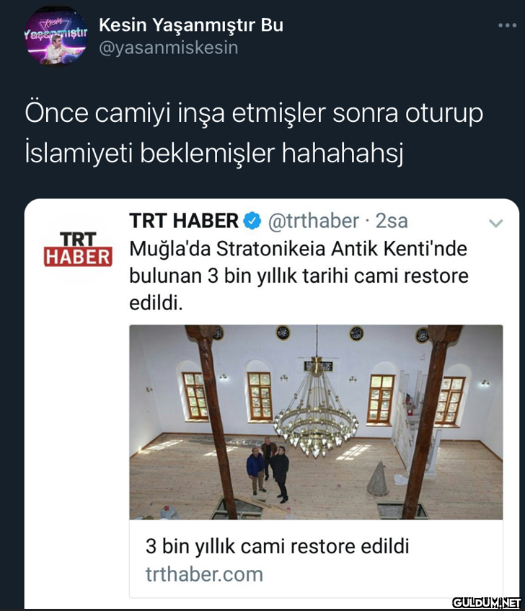
Task: Open the mosque interior photo
Action: pyautogui.click(x=316, y=422)
